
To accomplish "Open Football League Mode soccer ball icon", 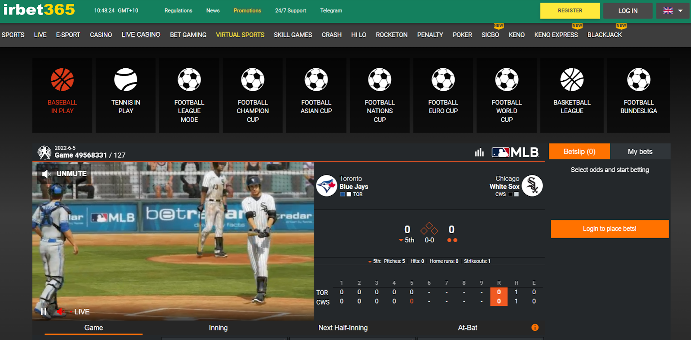I will (x=189, y=79).
